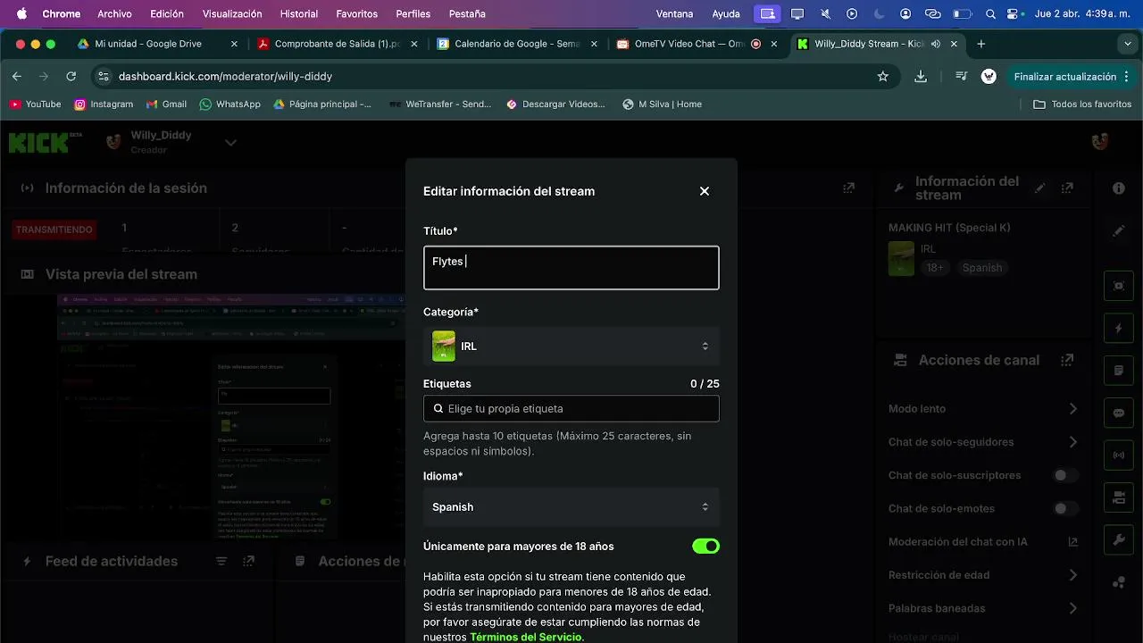Switch to Comprobante de Salida tab
This screenshot has width=1143, height=643.
pos(338,44)
